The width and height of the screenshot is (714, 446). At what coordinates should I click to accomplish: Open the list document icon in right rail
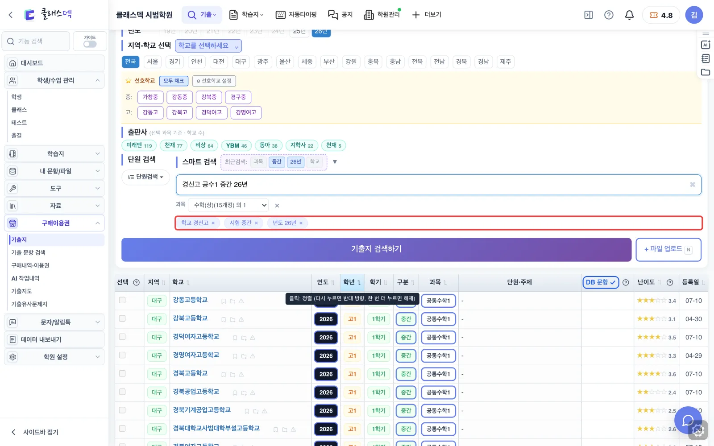(706, 58)
